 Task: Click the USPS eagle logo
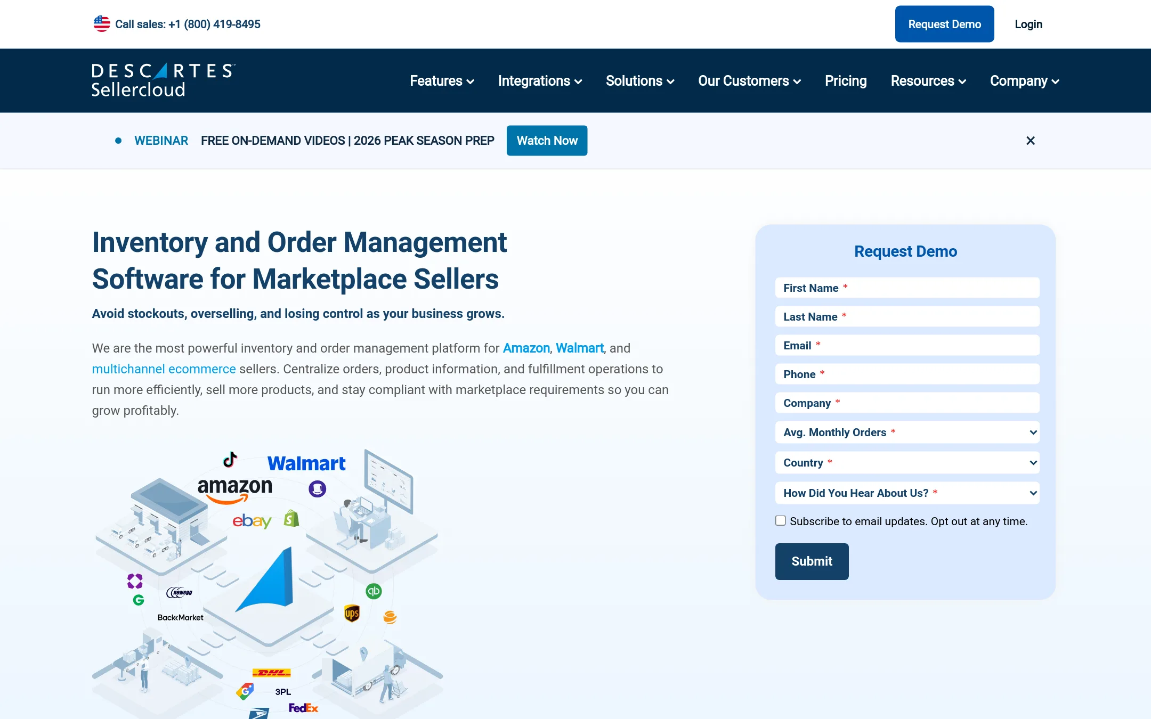[259, 714]
